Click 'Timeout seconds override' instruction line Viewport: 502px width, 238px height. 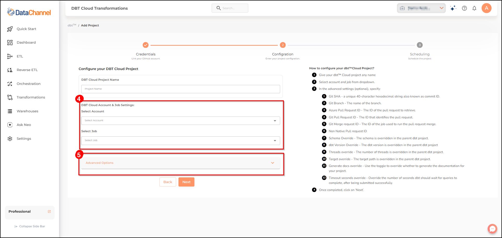coord(393,181)
